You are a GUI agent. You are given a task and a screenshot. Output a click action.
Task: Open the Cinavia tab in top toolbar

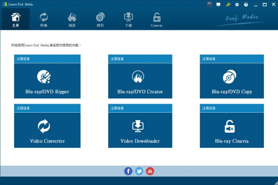pyautogui.click(x=157, y=19)
